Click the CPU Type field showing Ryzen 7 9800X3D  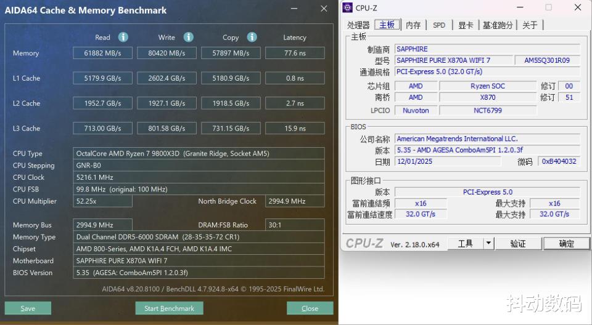(199, 153)
